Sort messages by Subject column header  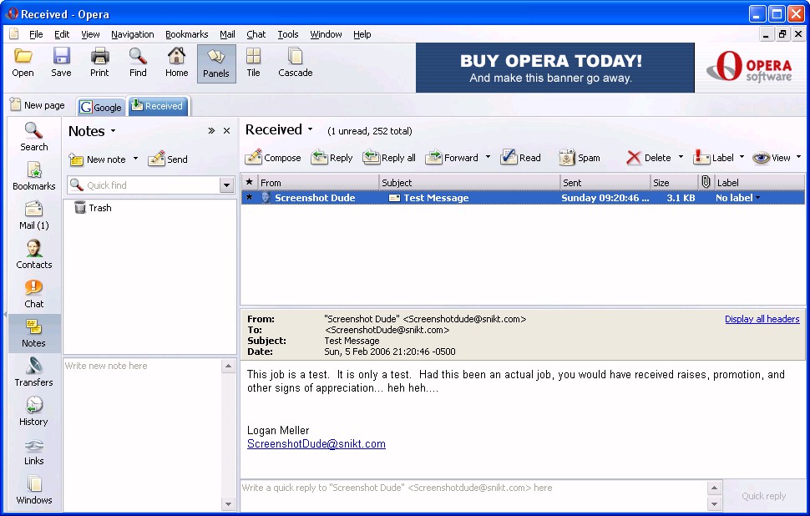[468, 182]
